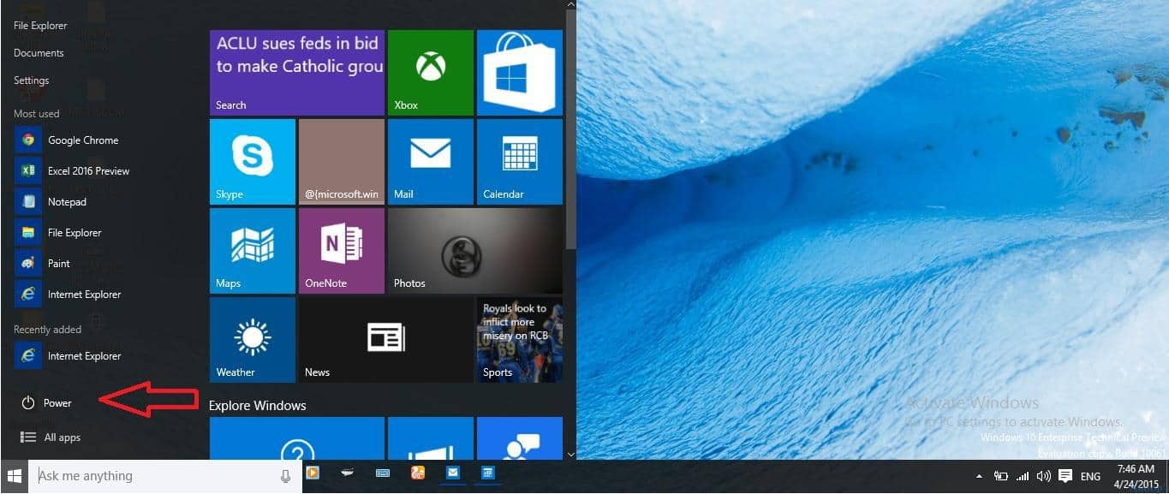Launch the Skype tile

[252, 162]
